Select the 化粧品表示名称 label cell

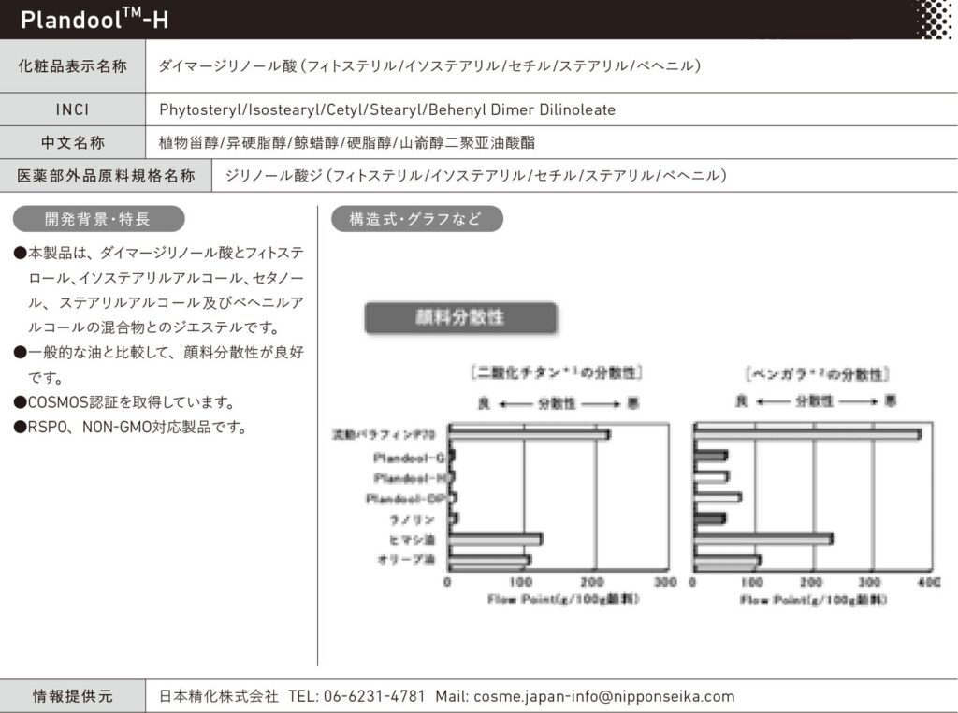(x=72, y=66)
